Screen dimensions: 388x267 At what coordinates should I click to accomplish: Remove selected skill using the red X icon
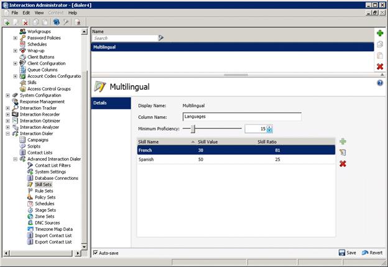pos(343,164)
